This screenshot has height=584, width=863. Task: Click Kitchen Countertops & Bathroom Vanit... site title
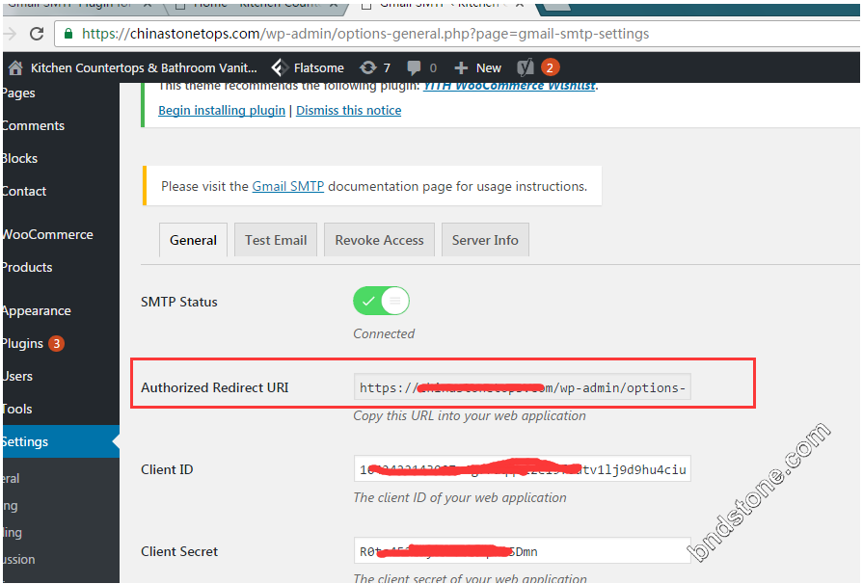144,67
